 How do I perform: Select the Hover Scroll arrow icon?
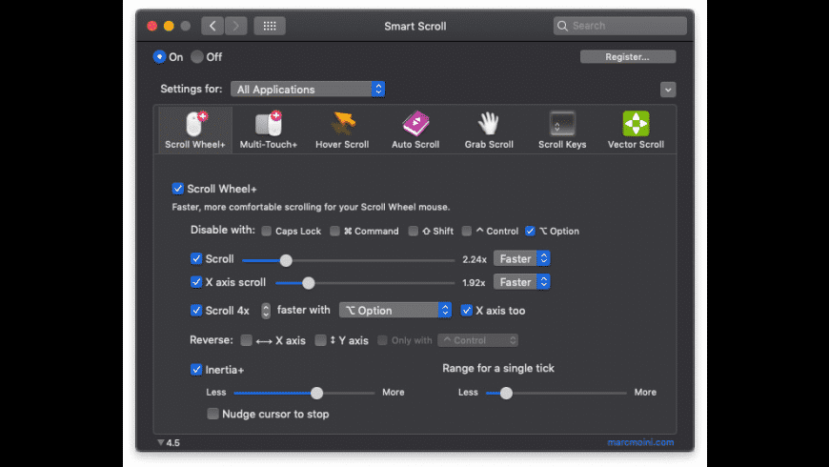click(343, 124)
